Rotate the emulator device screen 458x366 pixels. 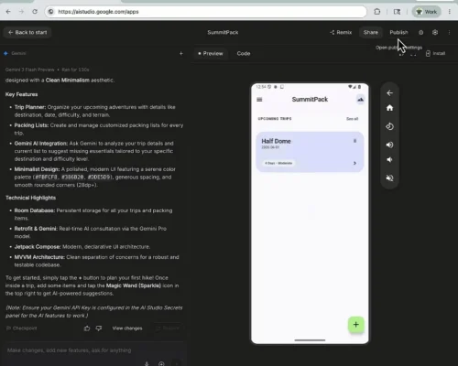389,126
